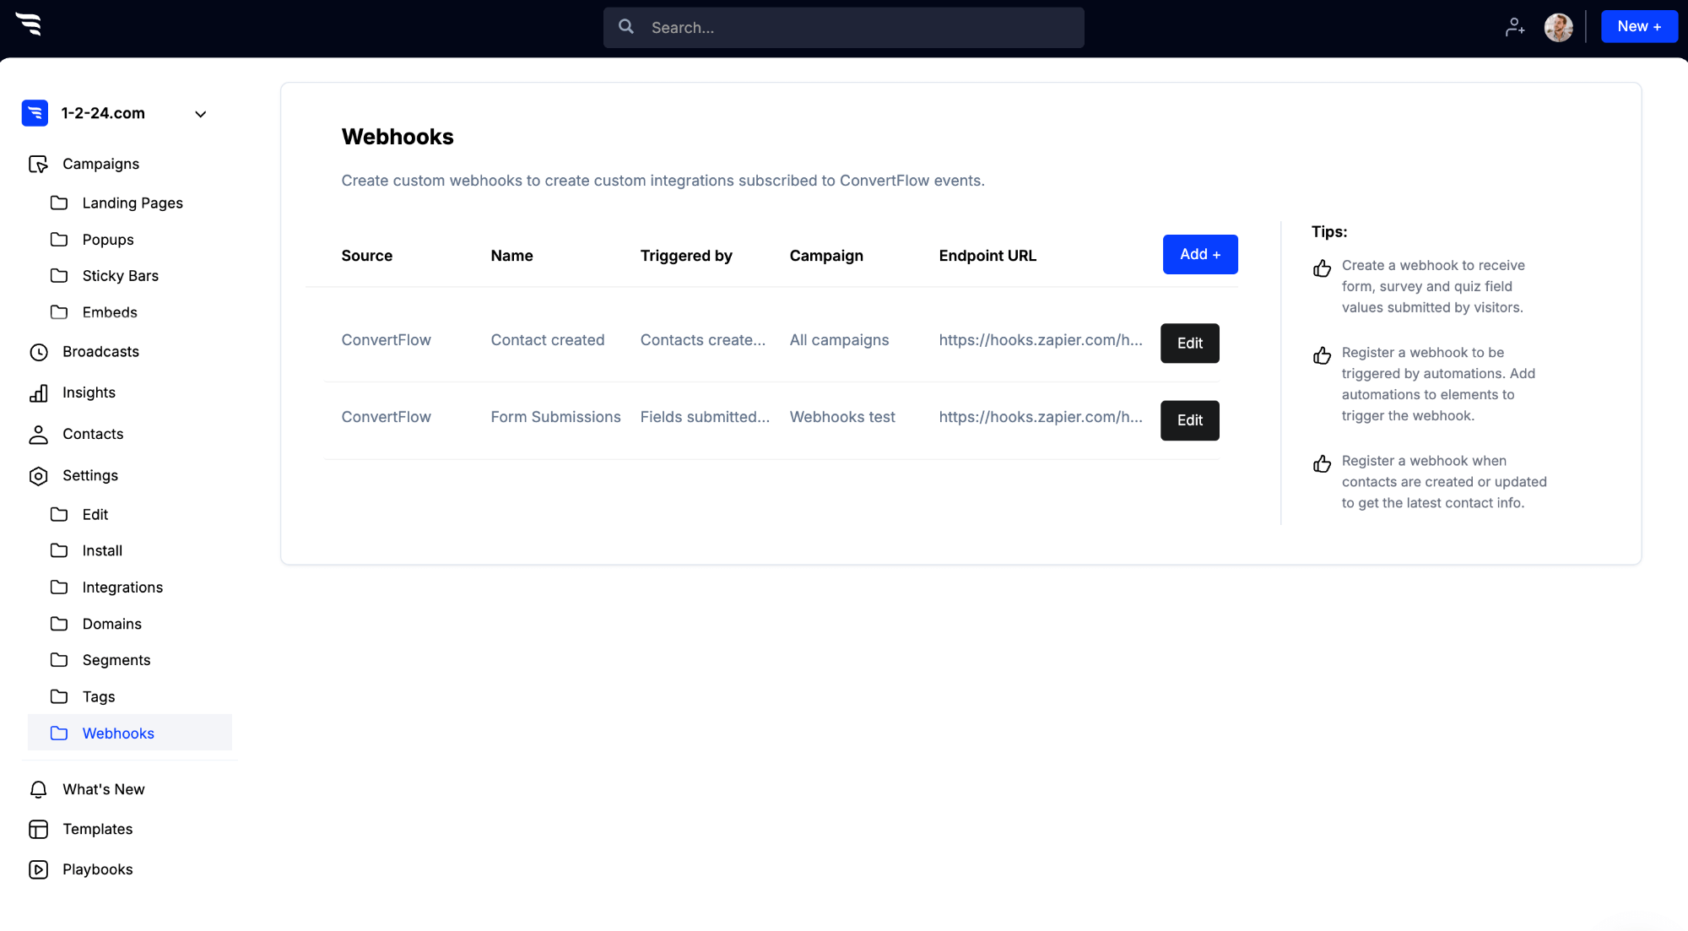Click into the Search field
This screenshot has width=1688, height=931.
point(844,28)
